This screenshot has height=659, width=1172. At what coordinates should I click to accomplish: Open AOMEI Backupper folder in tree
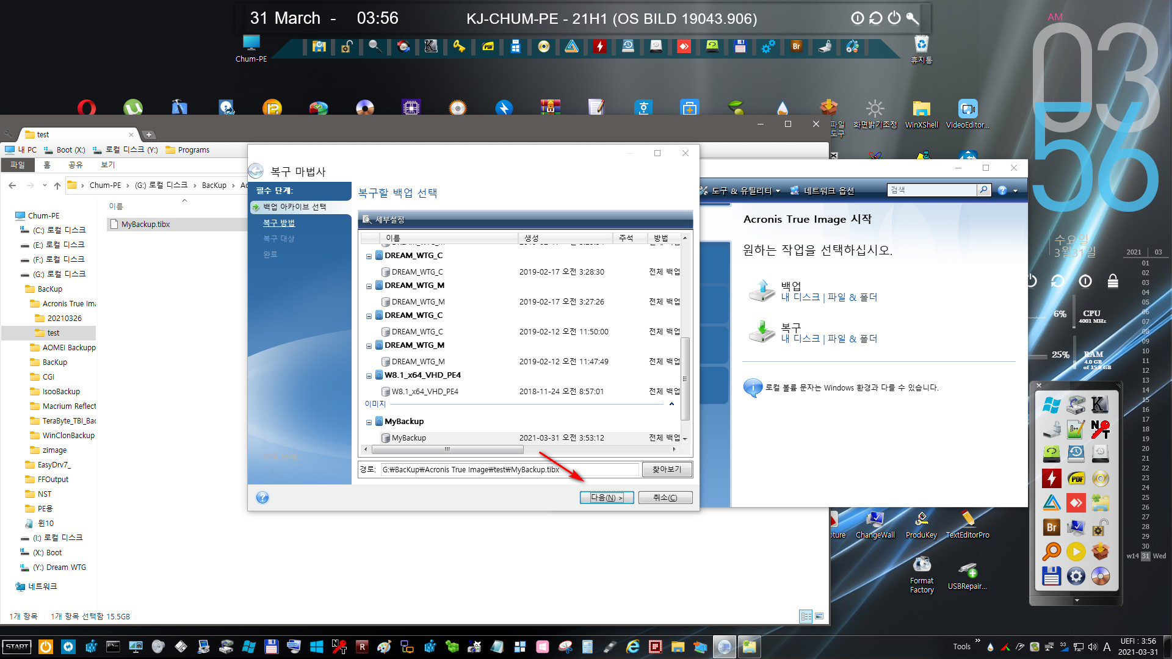coord(68,347)
